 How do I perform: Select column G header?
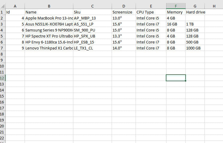(195, 6)
